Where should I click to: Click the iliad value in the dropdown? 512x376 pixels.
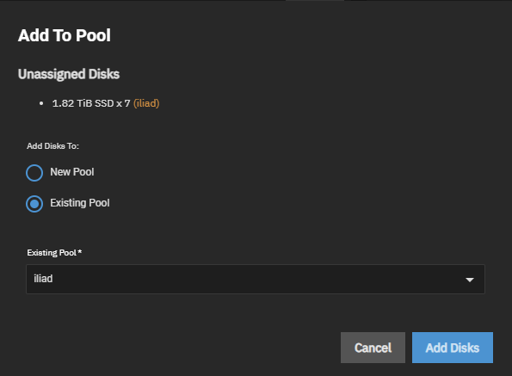click(43, 279)
